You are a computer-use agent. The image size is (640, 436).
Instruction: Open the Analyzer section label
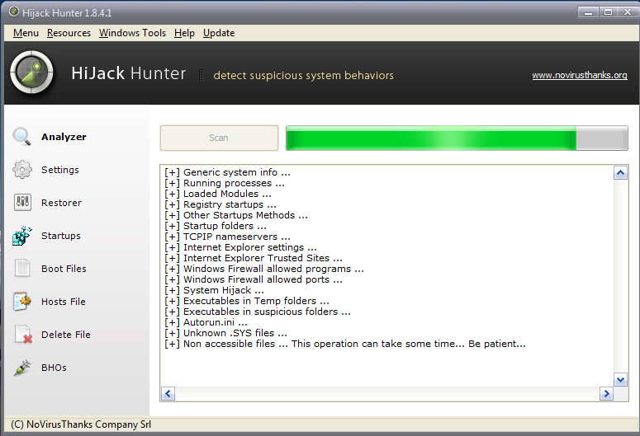point(64,137)
